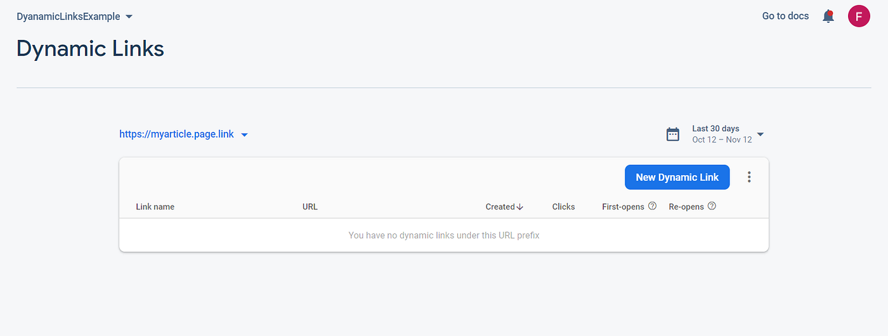Click the First-opens column header

click(623, 207)
